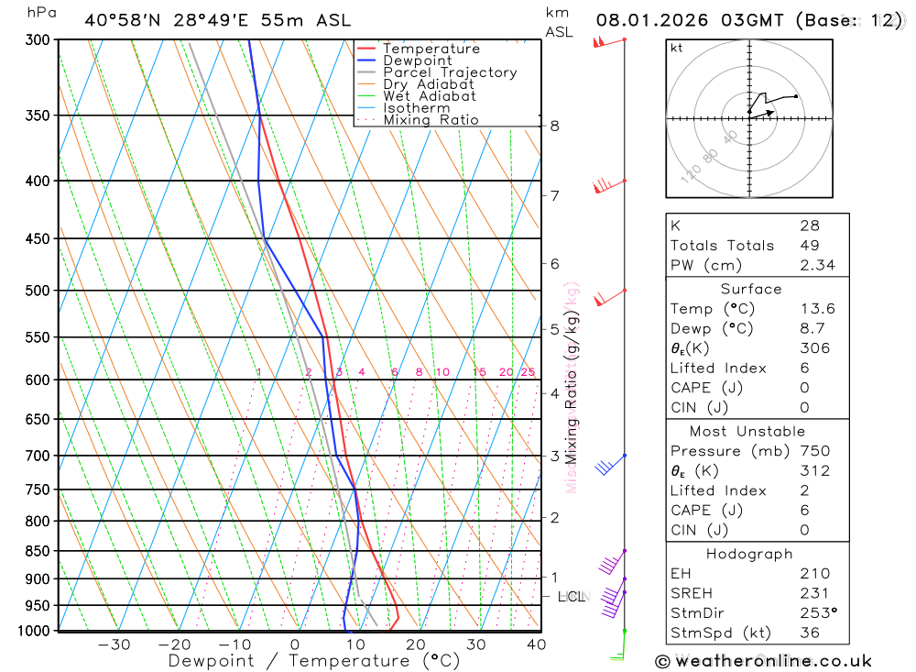This screenshot has height=672, width=916.
Task: Click the blue wind barb at 700 hPa
Action: pos(611,464)
